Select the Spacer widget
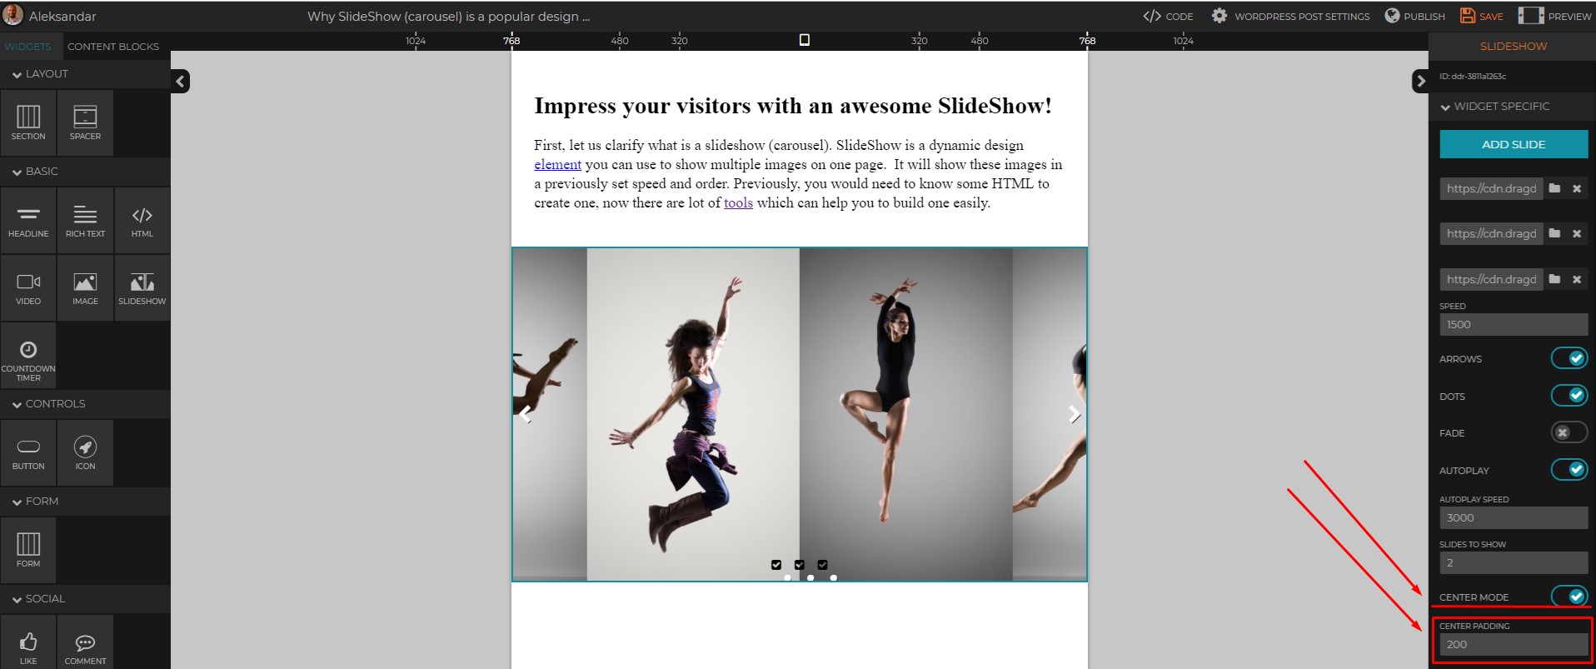The width and height of the screenshot is (1596, 669). (x=85, y=122)
